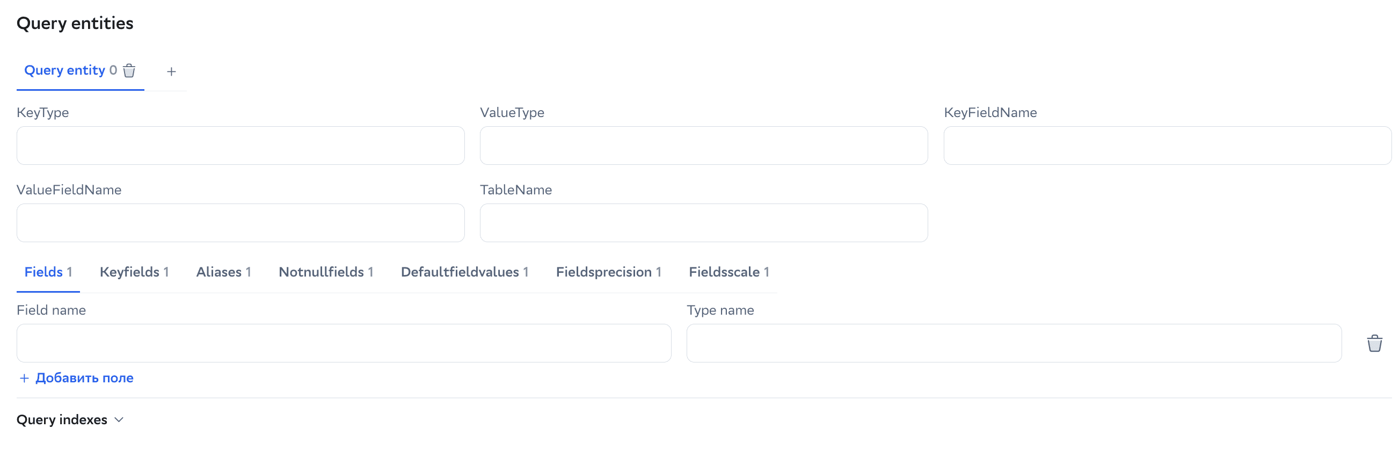Remove the field row using right-side trash icon
Image resolution: width=1399 pixels, height=450 pixels.
(1374, 343)
